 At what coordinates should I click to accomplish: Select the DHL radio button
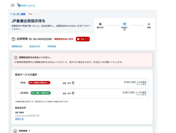19,83
